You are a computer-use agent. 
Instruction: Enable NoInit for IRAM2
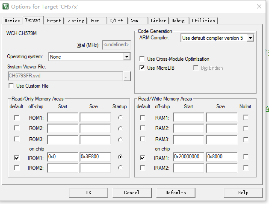click(246, 168)
